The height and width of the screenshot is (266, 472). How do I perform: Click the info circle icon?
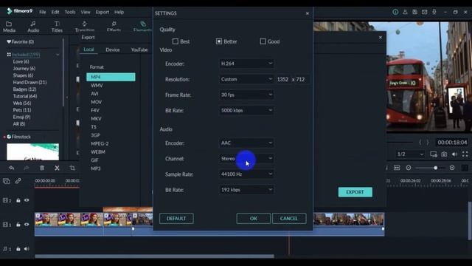(x=395, y=12)
